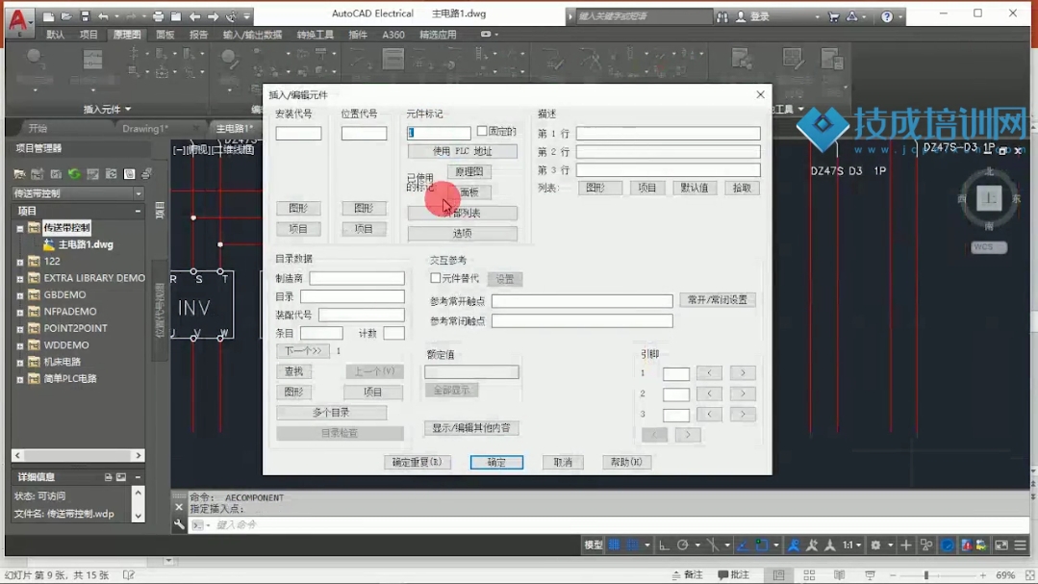Click the 显示/编辑其他内容 button

pyautogui.click(x=471, y=428)
